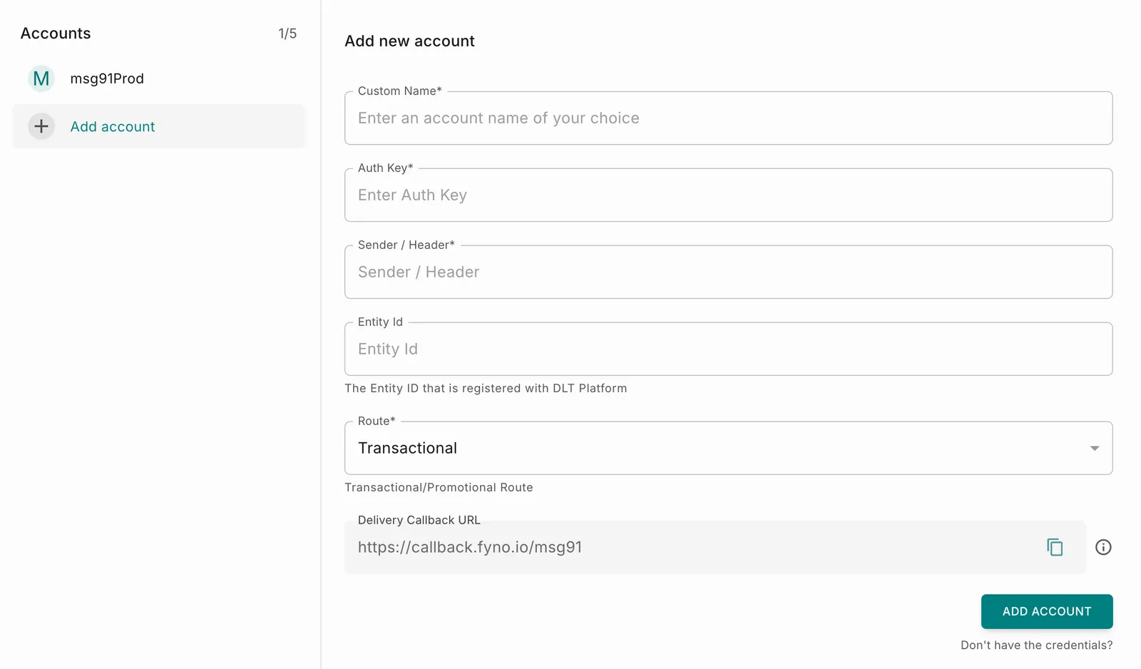Select the 1/5 accounts counter
Screen dimensions: 1141x669
pos(287,34)
